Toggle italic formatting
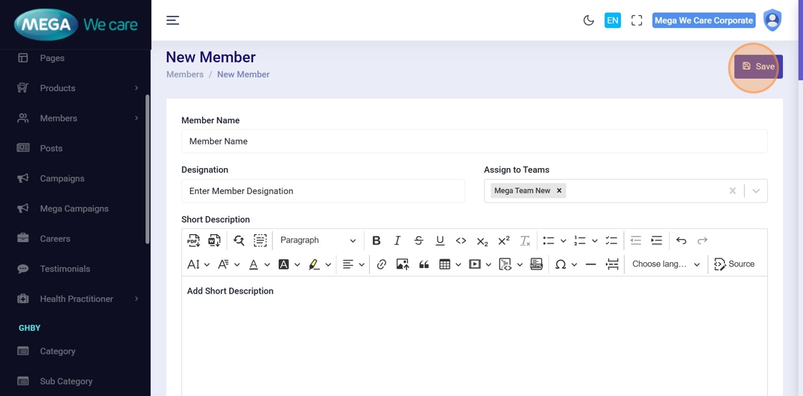Screen dimensions: 803x396 pyautogui.click(x=397, y=241)
